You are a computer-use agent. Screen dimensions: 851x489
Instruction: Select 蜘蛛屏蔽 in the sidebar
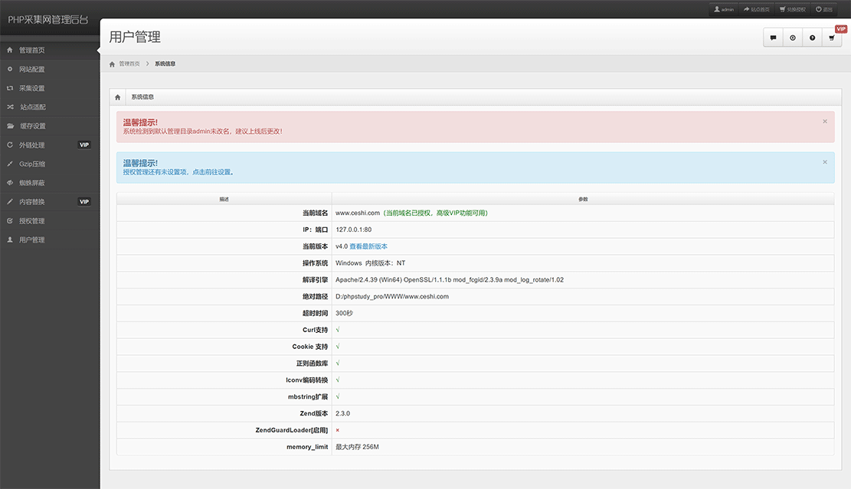pos(32,183)
